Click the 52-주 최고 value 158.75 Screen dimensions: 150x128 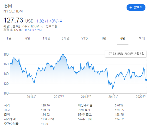[x=119, y=115]
